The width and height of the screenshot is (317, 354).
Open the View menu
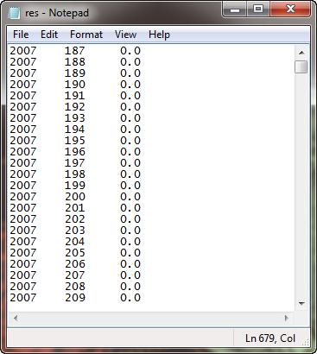[125, 35]
